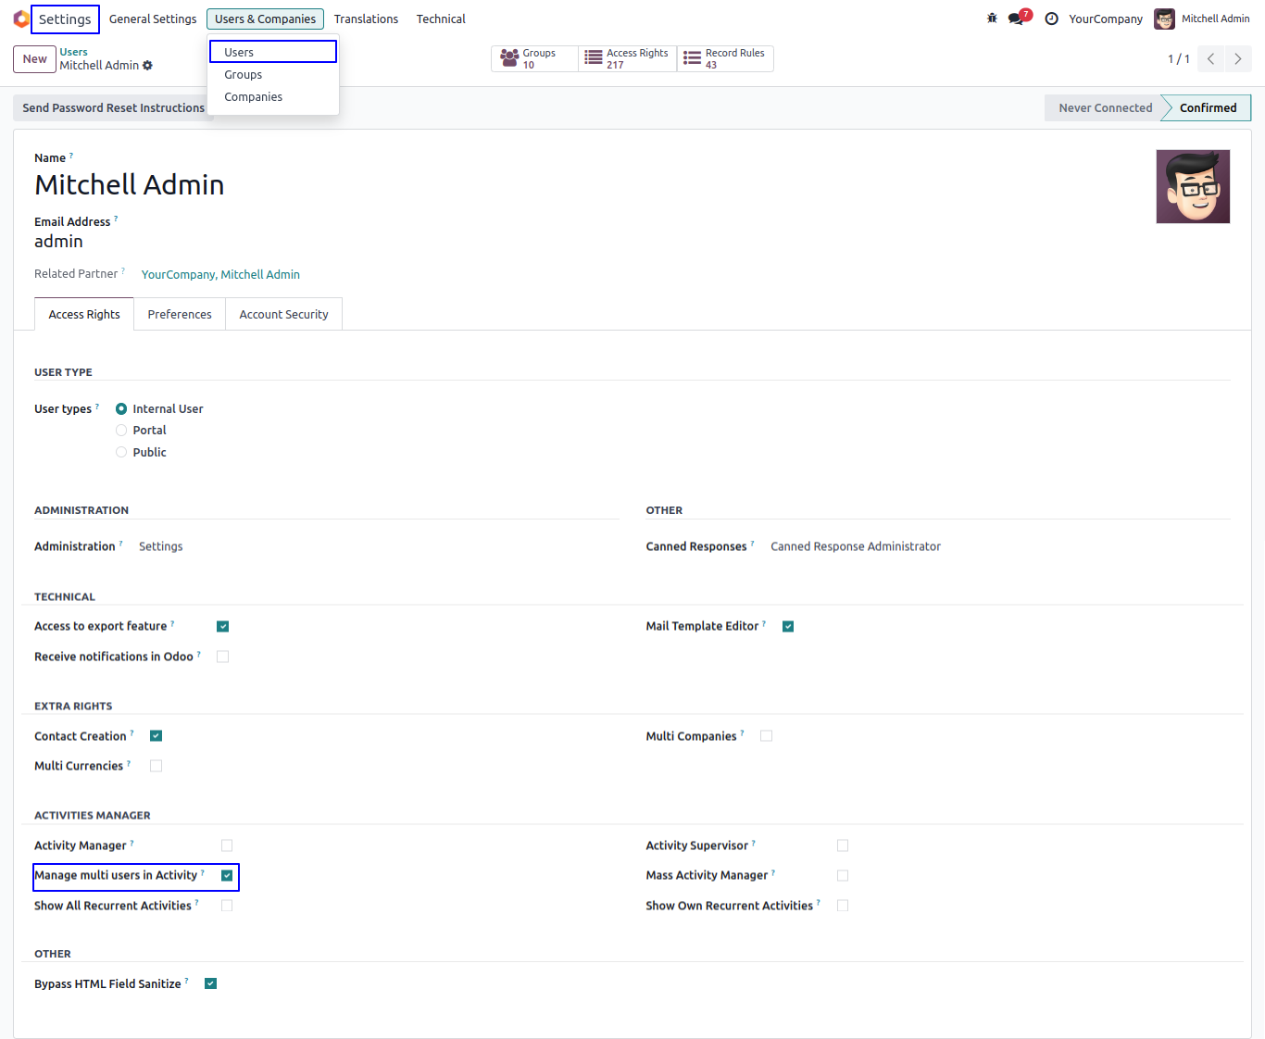This screenshot has width=1265, height=1039.
Task: Enable Receive notifications in Odoo checkbox
Action: point(222,657)
